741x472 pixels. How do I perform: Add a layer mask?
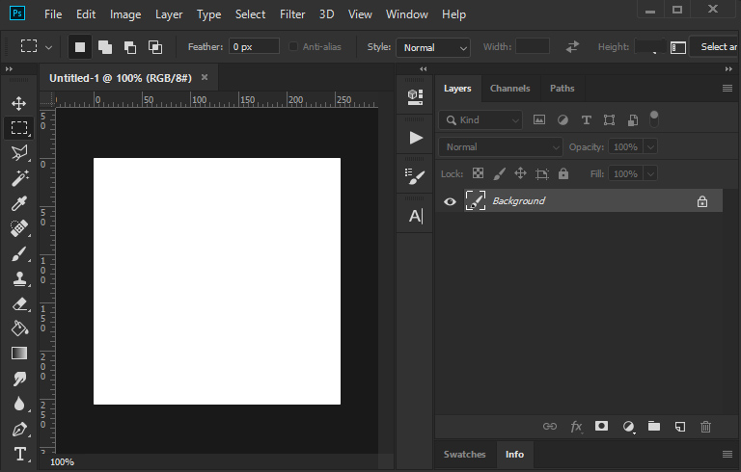[x=602, y=426]
